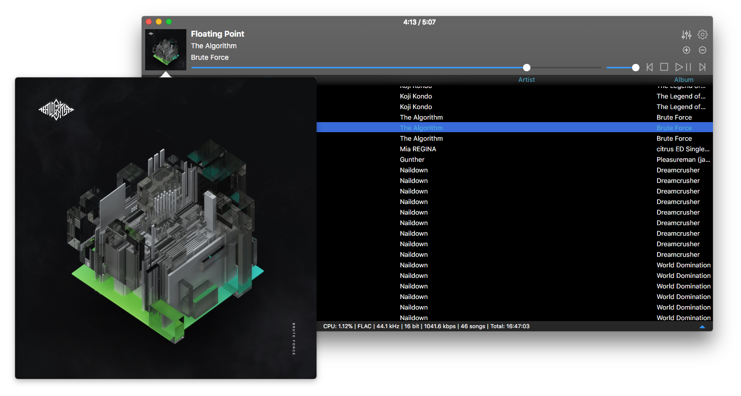Skip to the previous track
Viewport: 741px width, 396px height.
(x=650, y=67)
